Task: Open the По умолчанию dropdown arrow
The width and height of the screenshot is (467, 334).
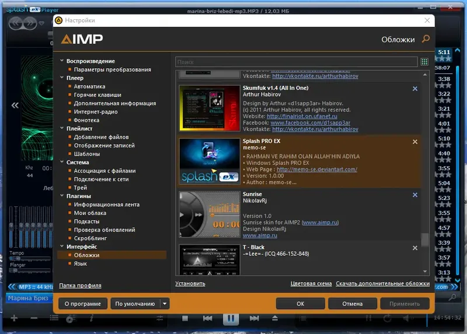Action: 165,304
